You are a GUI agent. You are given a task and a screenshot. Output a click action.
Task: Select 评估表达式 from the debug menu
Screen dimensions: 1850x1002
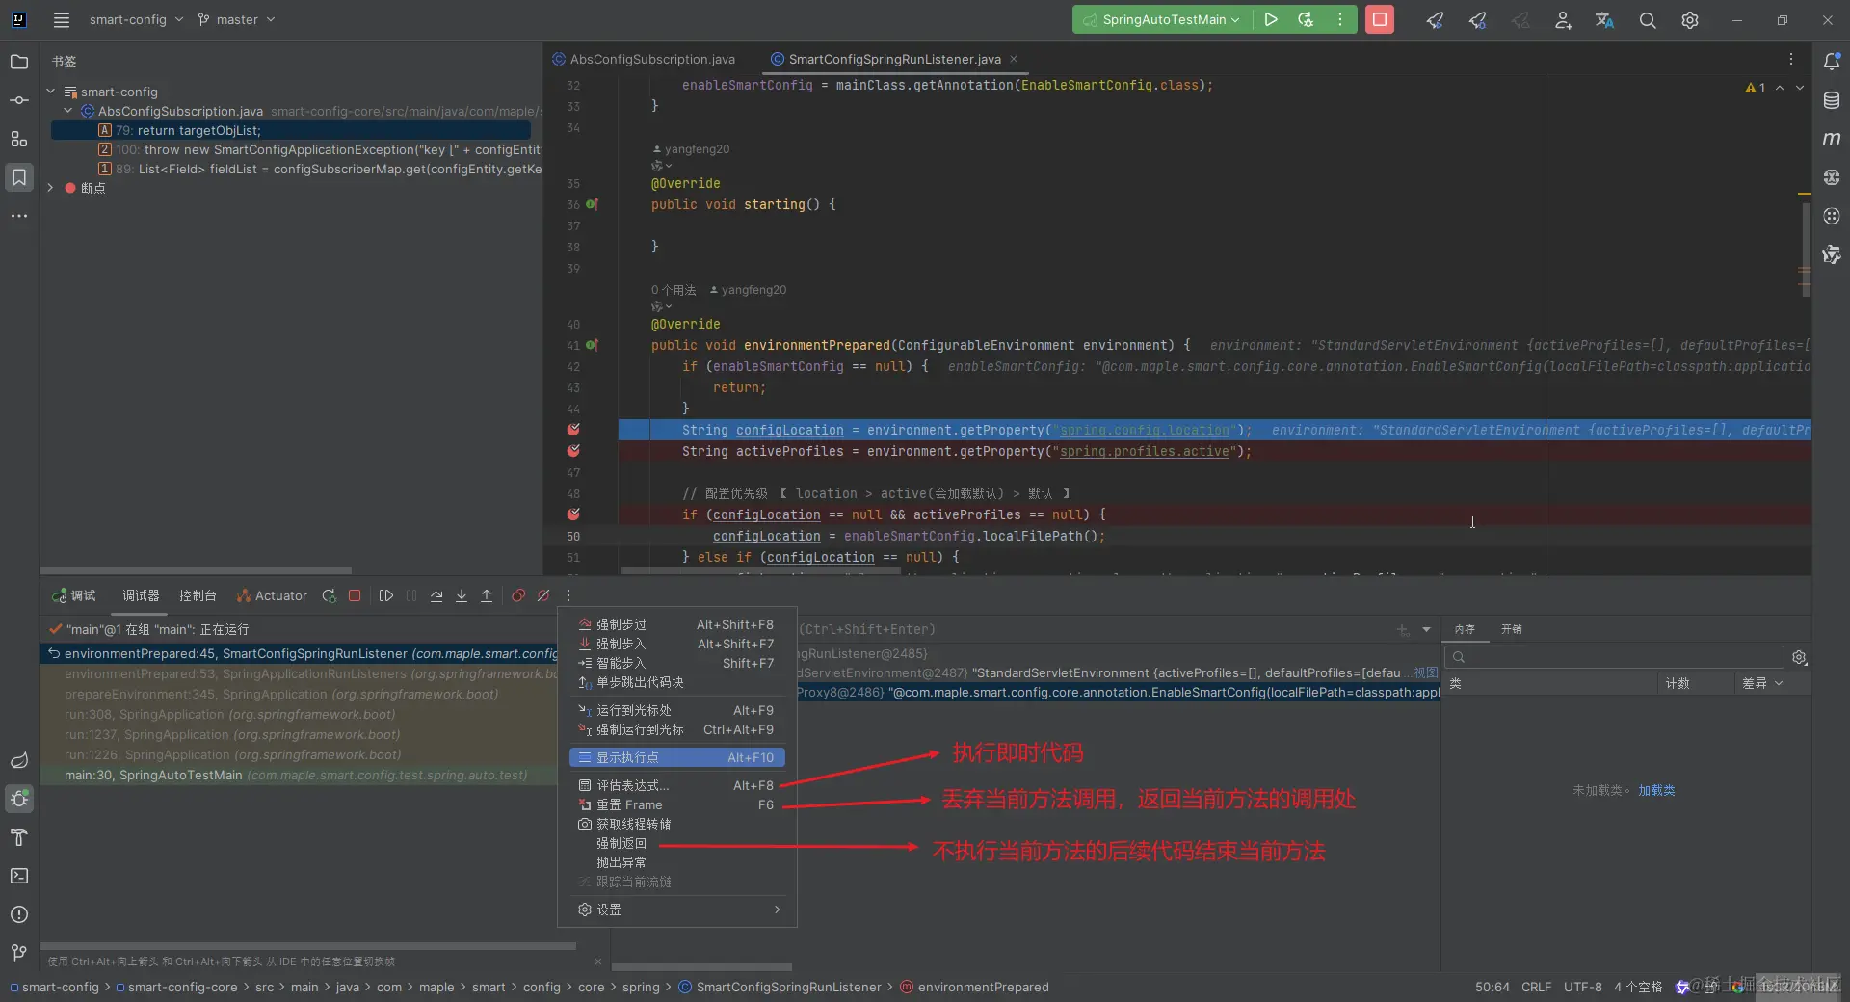click(x=677, y=785)
